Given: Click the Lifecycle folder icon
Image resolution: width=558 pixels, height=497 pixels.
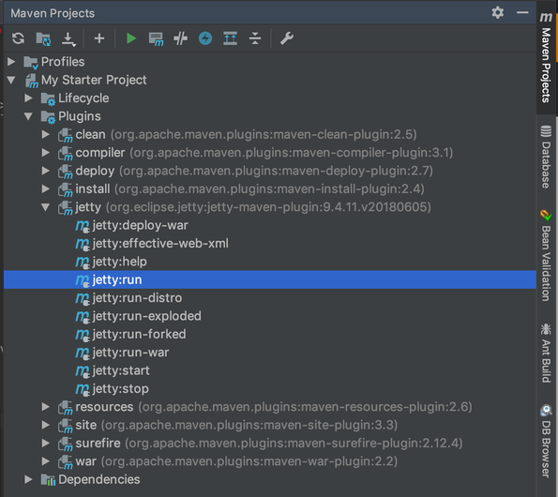Looking at the screenshot, I should (48, 98).
